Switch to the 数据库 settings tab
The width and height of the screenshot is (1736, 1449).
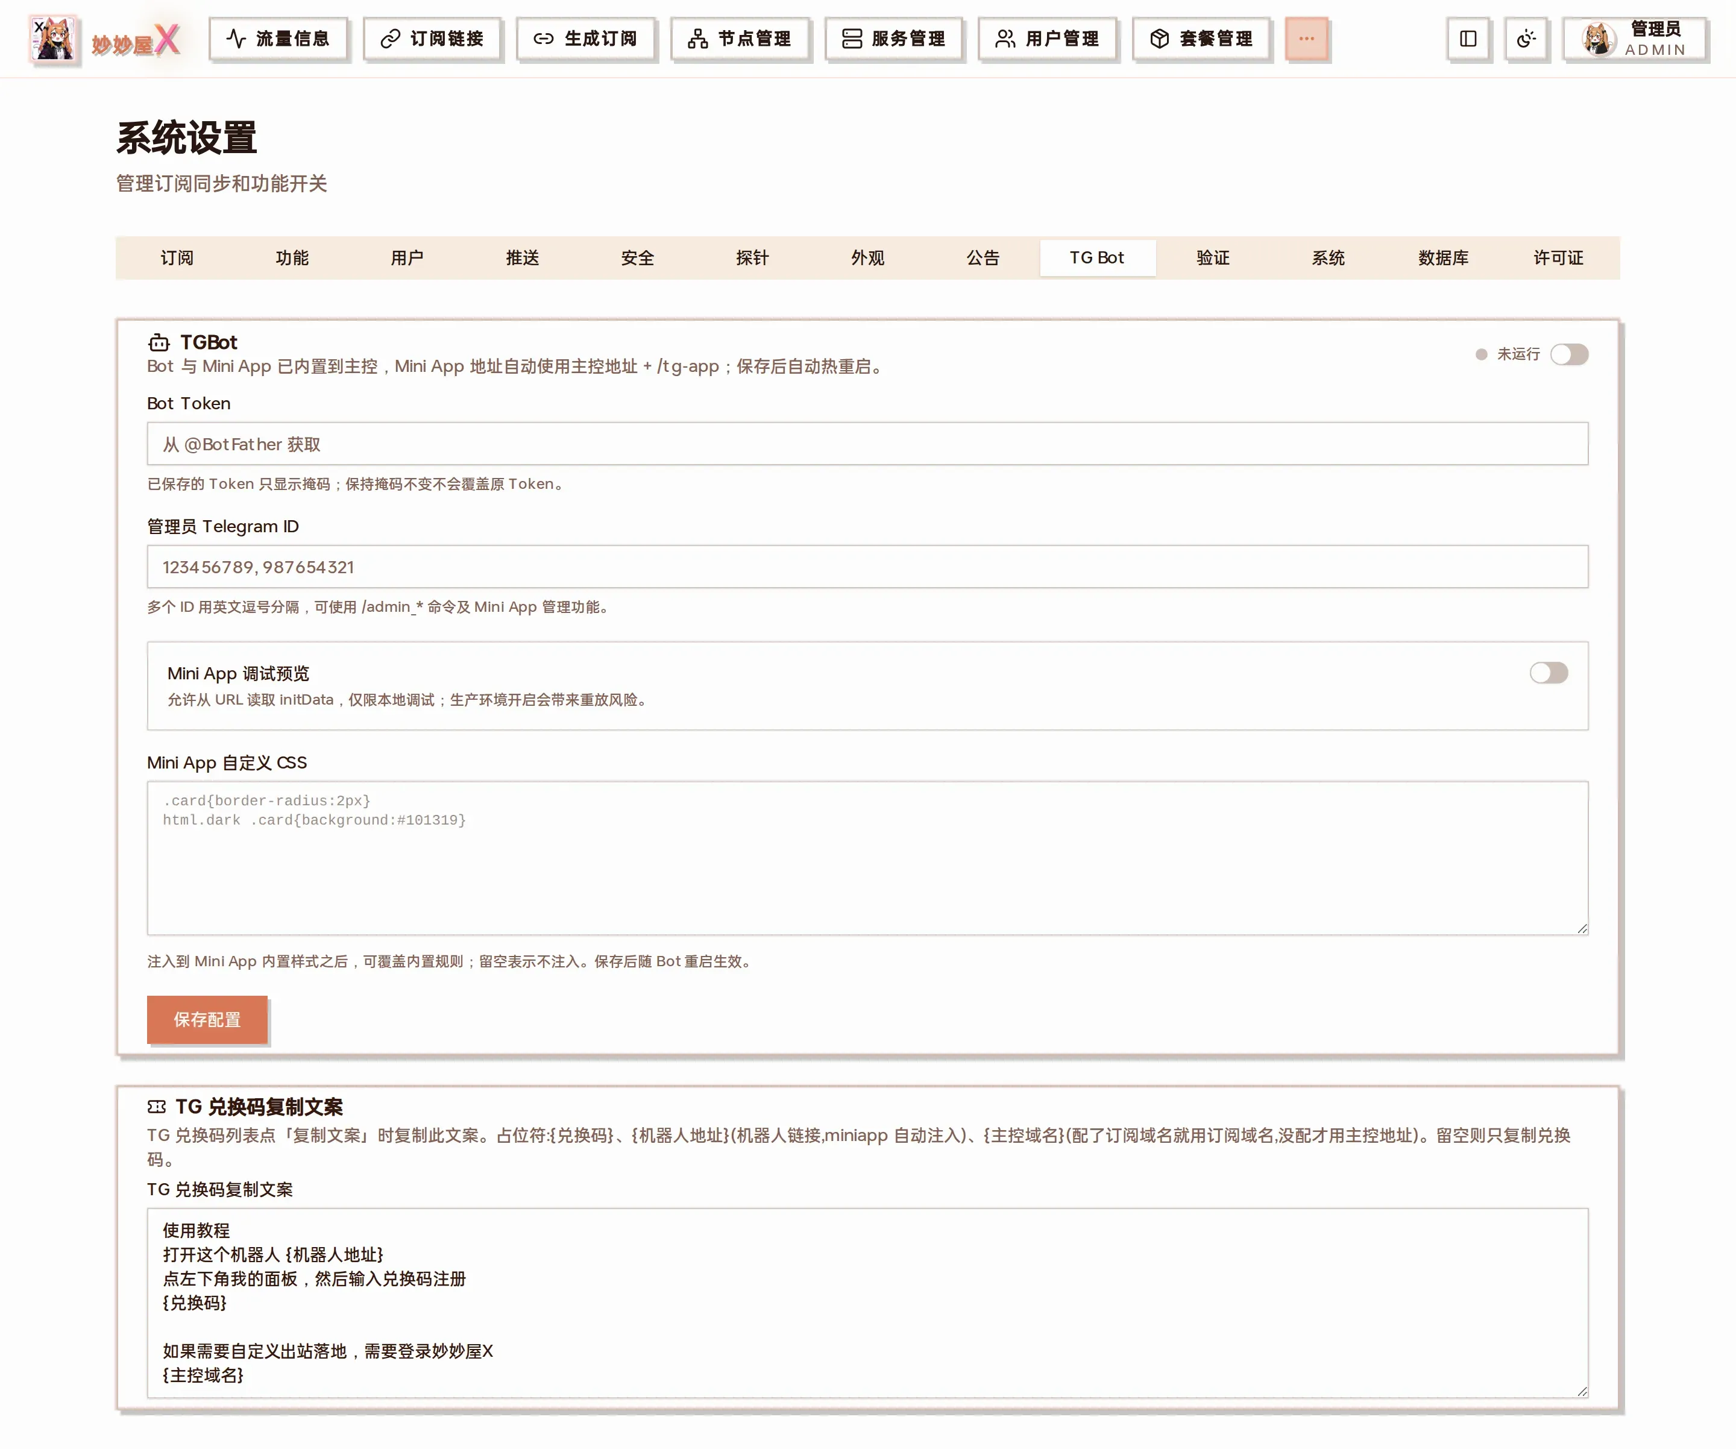tap(1444, 258)
